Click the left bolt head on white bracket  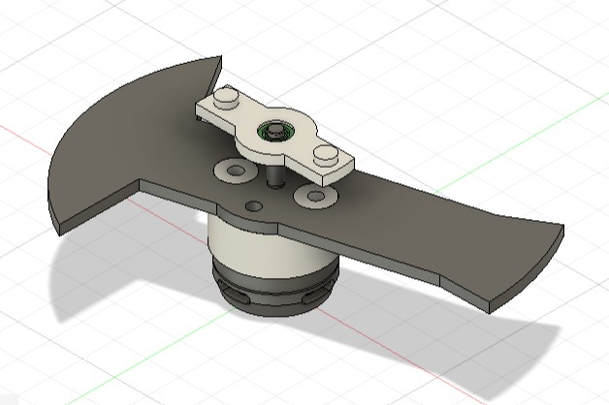pos(225,97)
